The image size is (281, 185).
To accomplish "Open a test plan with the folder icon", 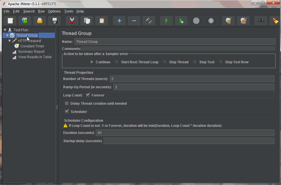I will (40, 20).
